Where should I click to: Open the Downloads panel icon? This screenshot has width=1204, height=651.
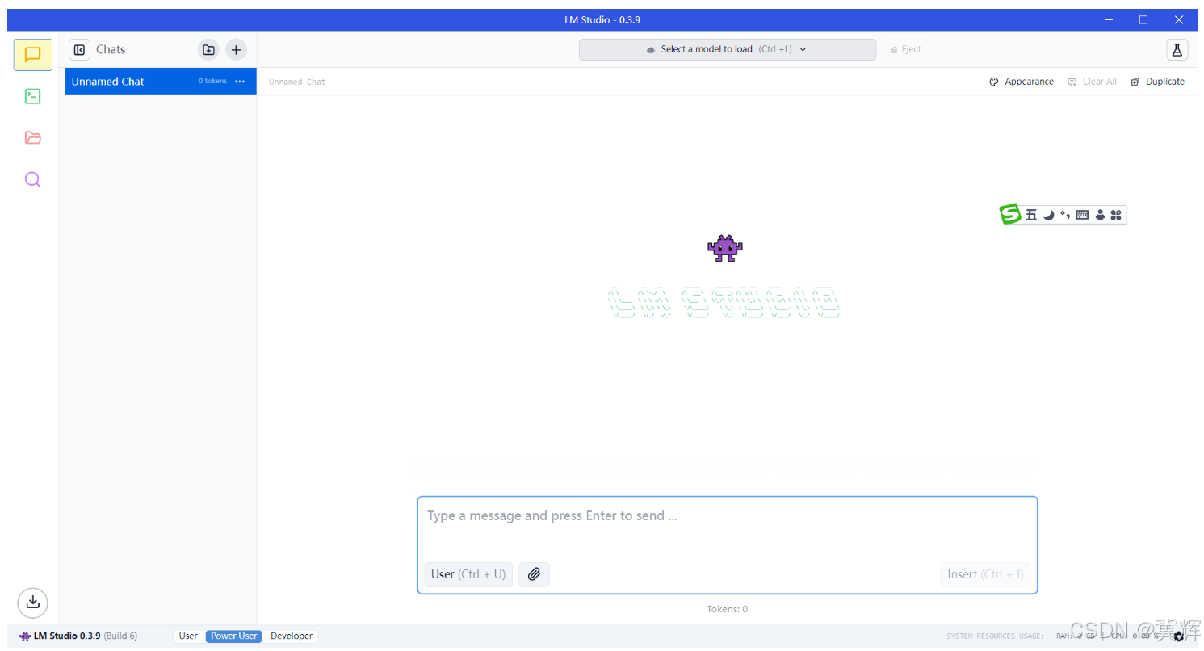point(33,602)
